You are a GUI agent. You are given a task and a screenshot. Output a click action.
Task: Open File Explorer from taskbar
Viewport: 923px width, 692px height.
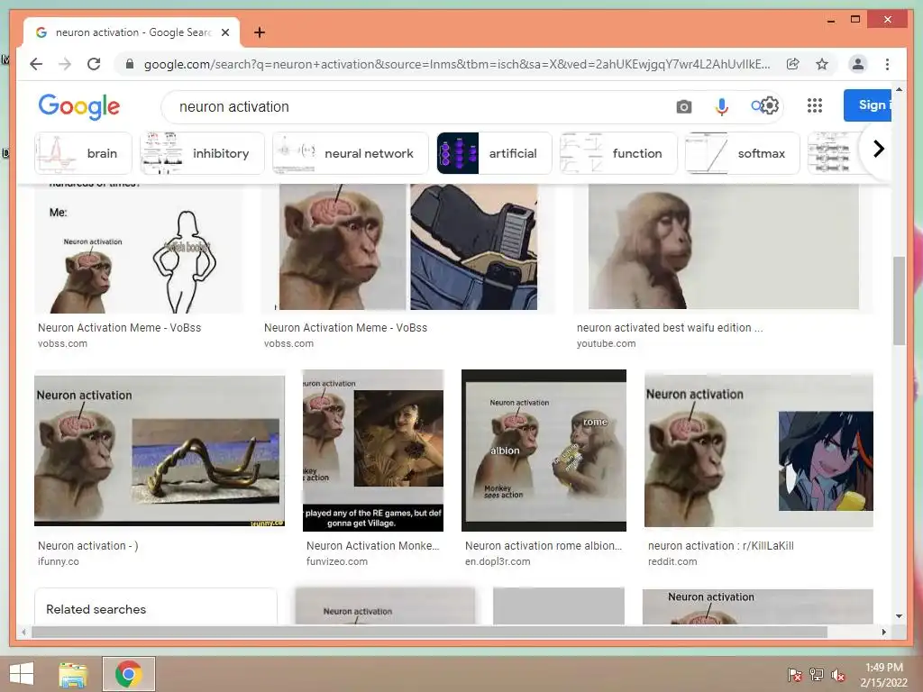tap(73, 674)
